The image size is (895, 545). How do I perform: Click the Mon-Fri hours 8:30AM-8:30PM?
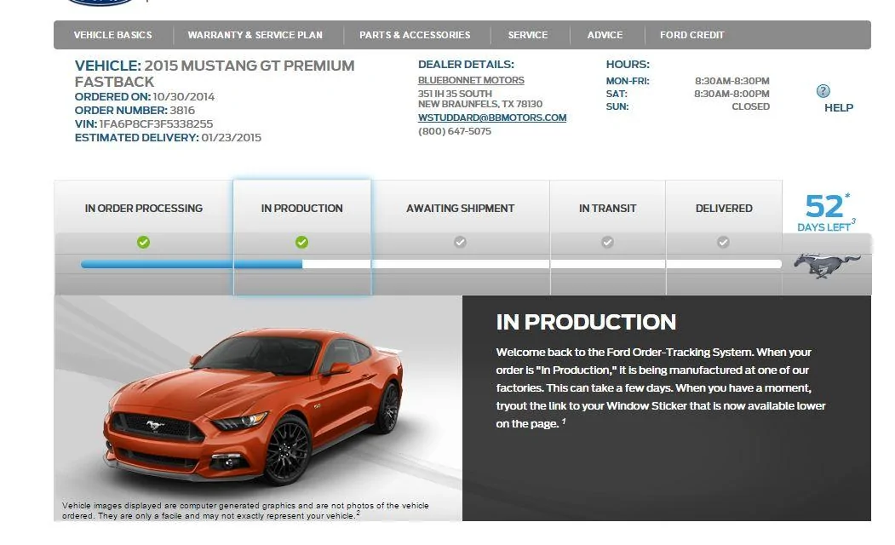click(x=732, y=81)
